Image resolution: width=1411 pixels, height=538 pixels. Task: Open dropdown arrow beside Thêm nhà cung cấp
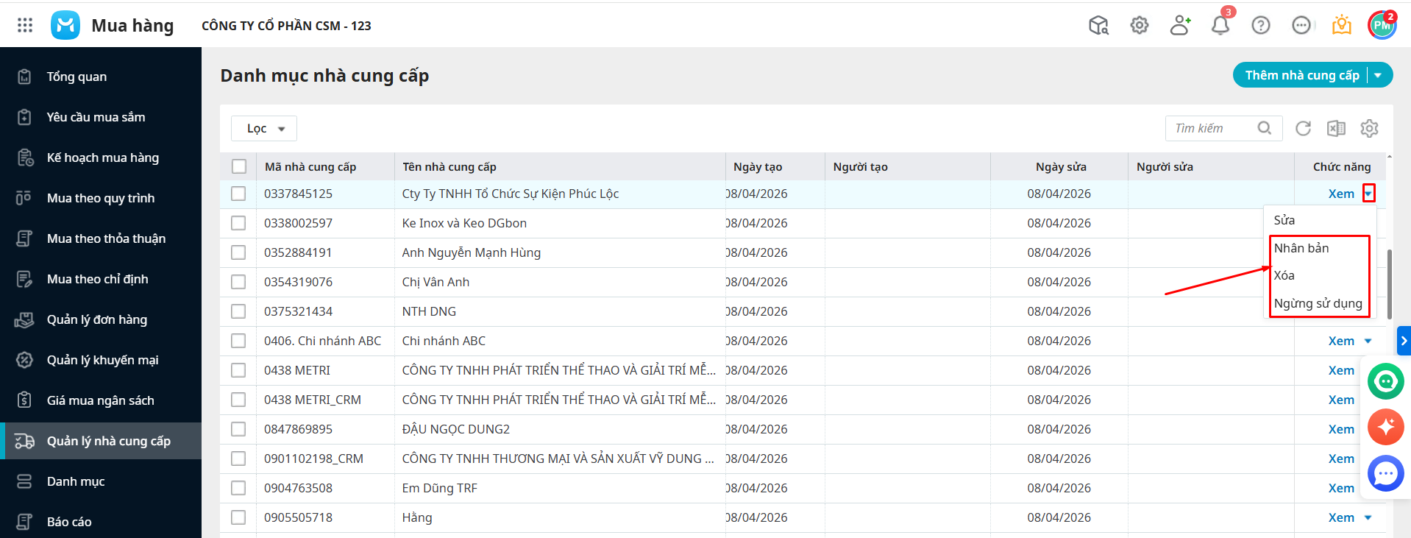(x=1379, y=75)
